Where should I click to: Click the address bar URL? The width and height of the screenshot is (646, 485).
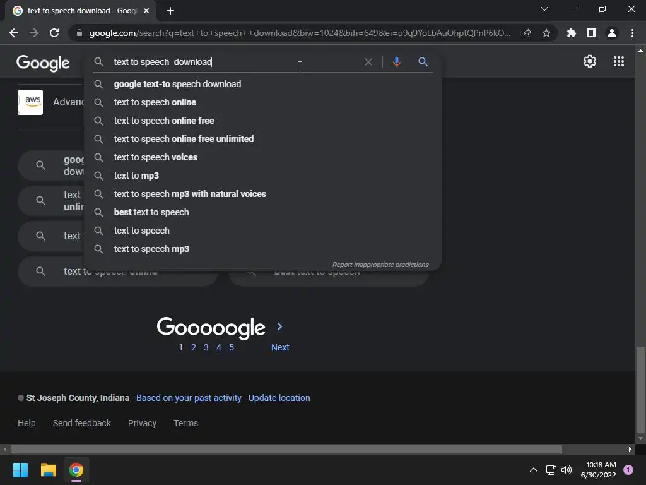(x=300, y=33)
